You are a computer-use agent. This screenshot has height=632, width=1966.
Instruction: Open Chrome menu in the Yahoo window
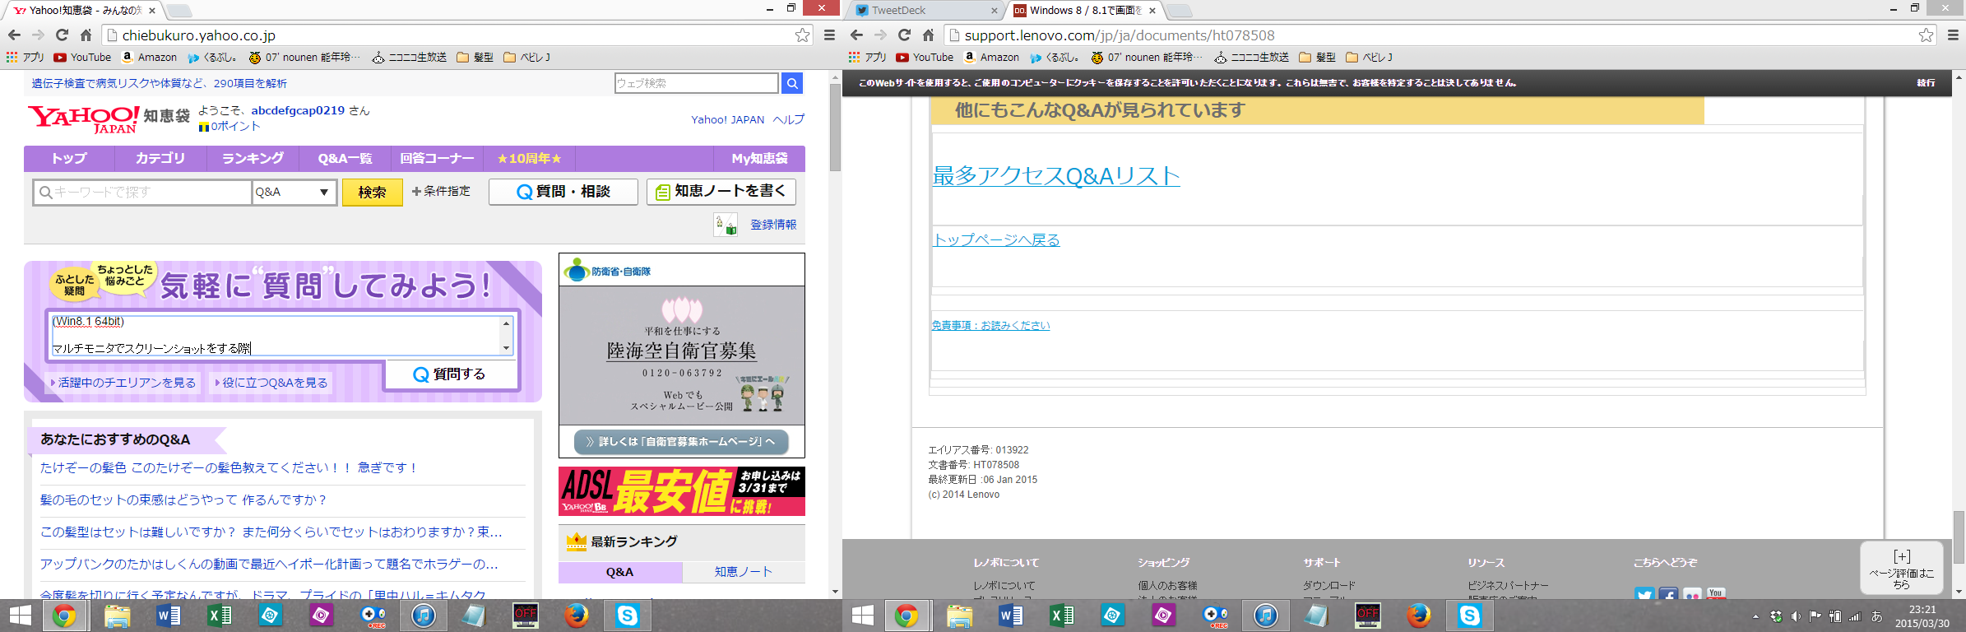tap(829, 35)
